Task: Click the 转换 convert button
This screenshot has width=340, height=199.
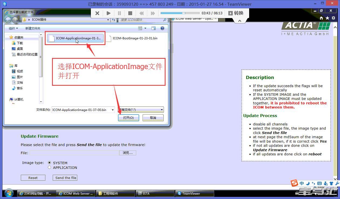Action: tap(236, 13)
